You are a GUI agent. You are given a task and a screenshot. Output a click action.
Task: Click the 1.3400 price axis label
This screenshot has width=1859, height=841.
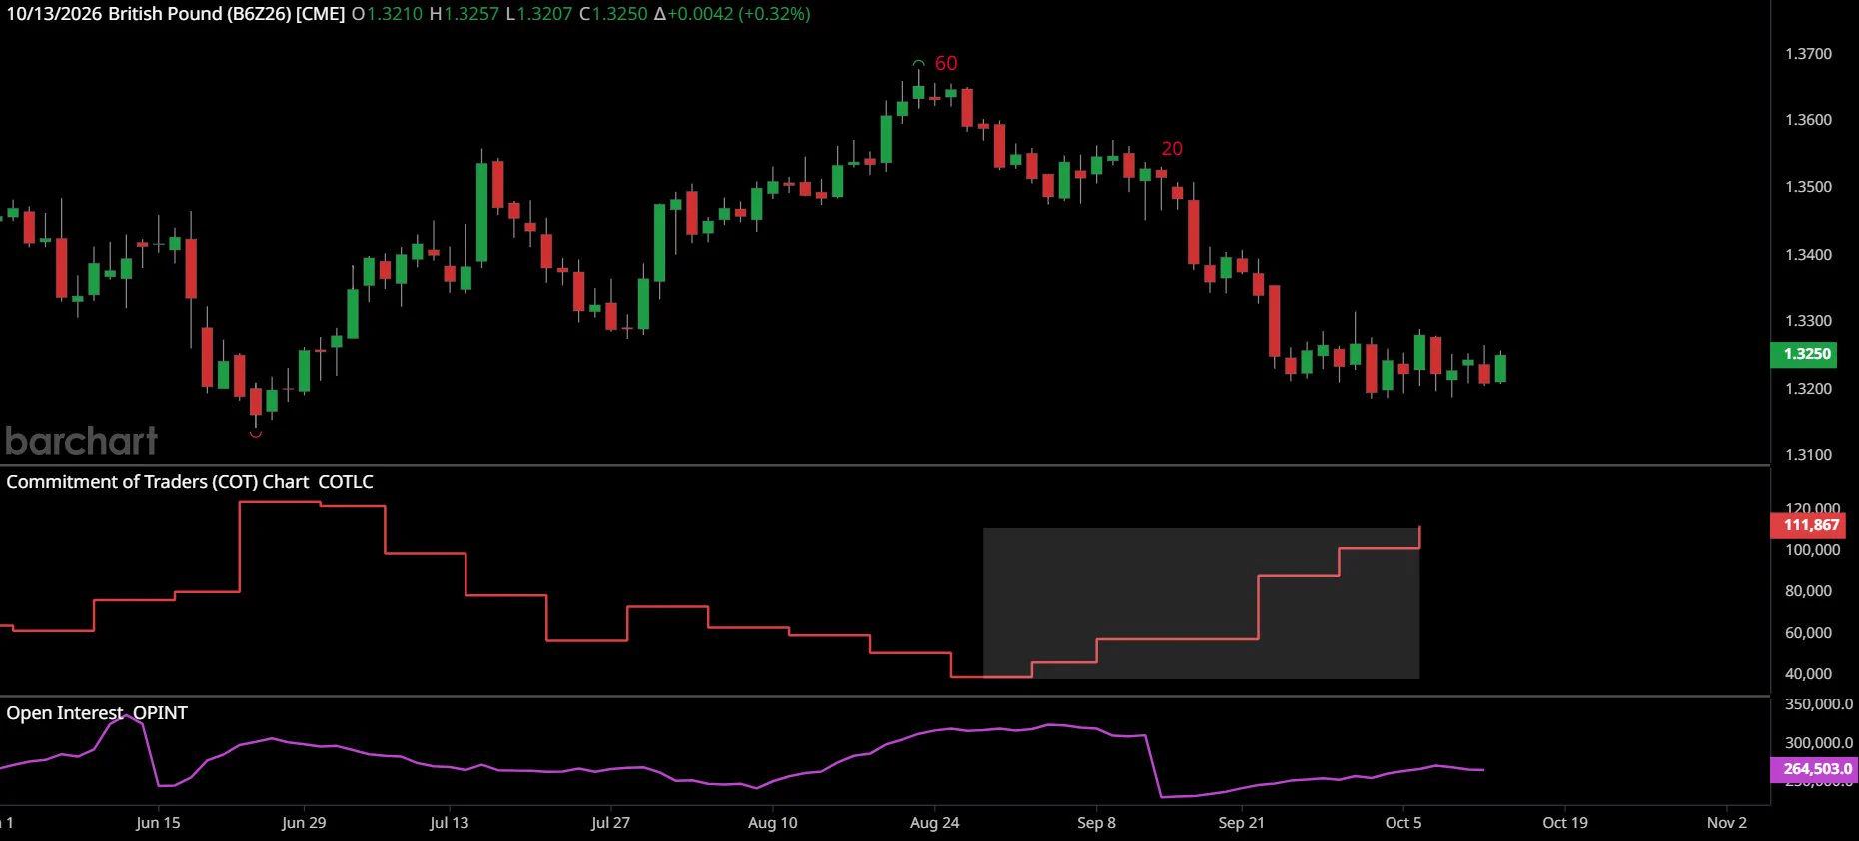[x=1808, y=255]
